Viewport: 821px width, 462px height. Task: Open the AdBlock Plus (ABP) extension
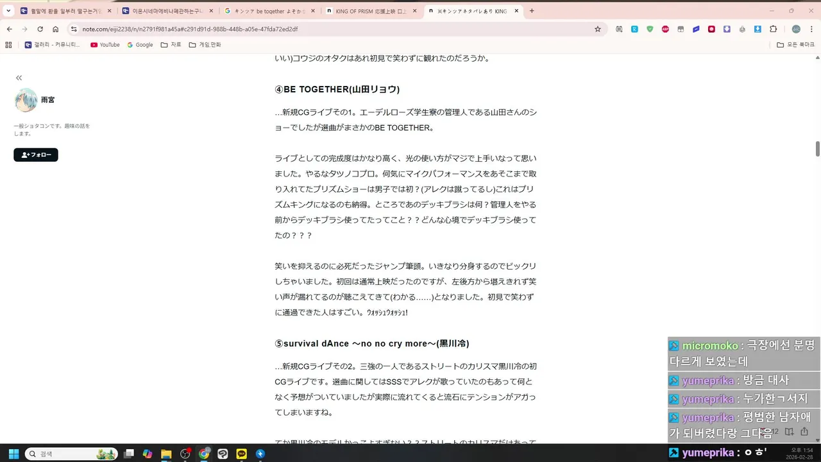pyautogui.click(x=665, y=29)
